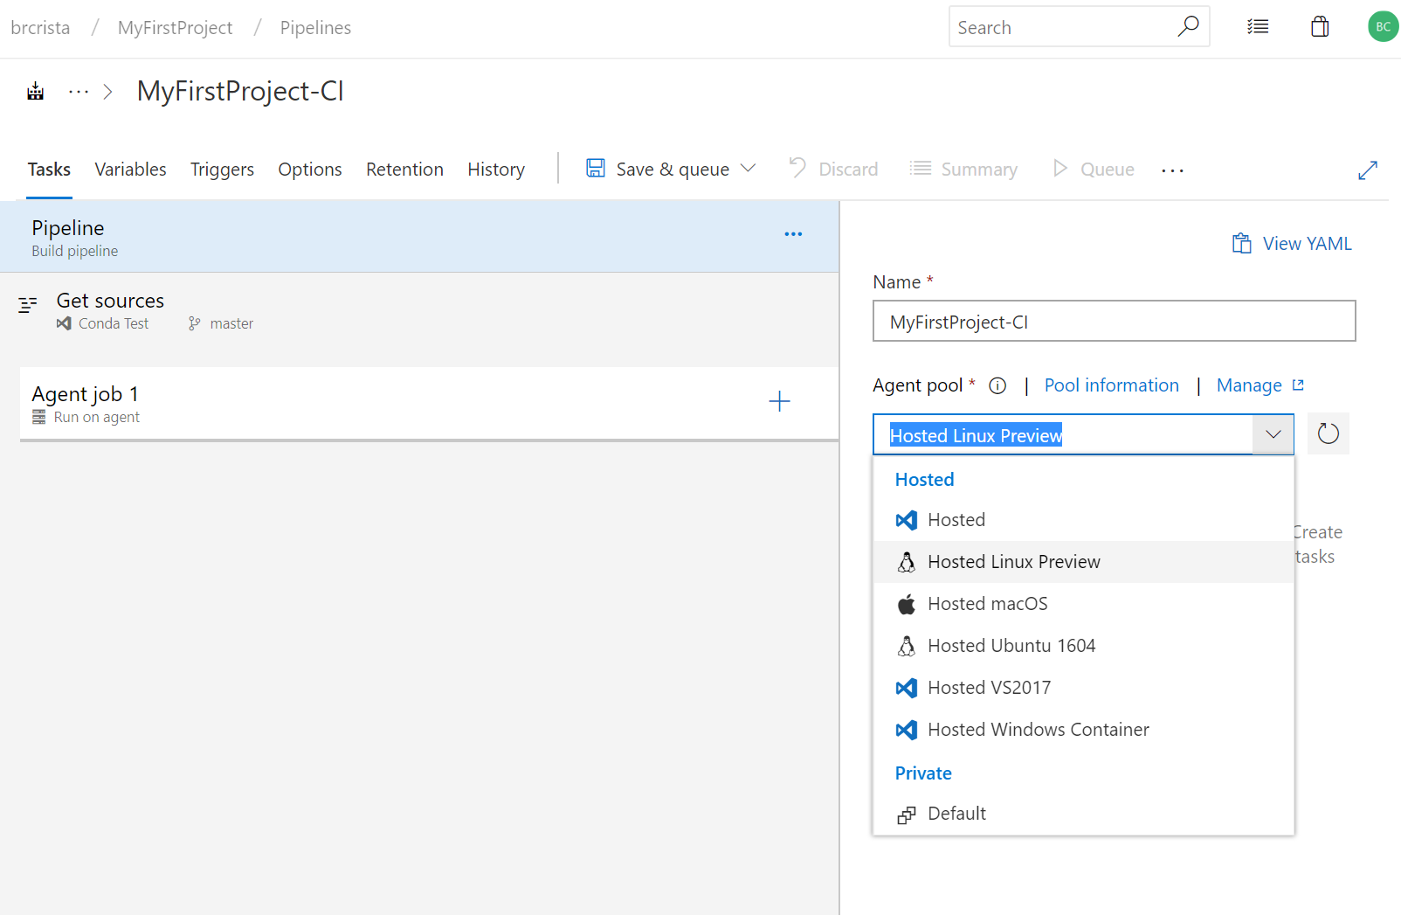Go to brcrista organization breadcrumb
This screenshot has width=1401, height=915.
point(40,27)
